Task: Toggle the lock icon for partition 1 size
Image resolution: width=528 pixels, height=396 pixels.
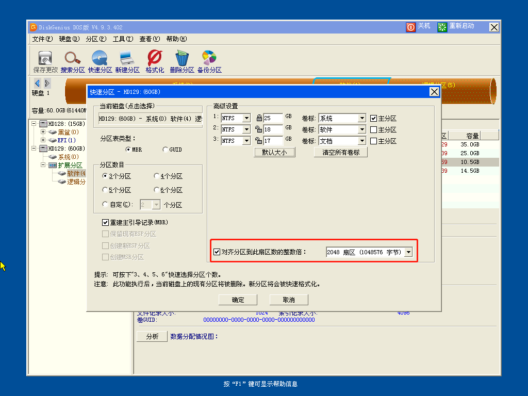Action: 259,118
